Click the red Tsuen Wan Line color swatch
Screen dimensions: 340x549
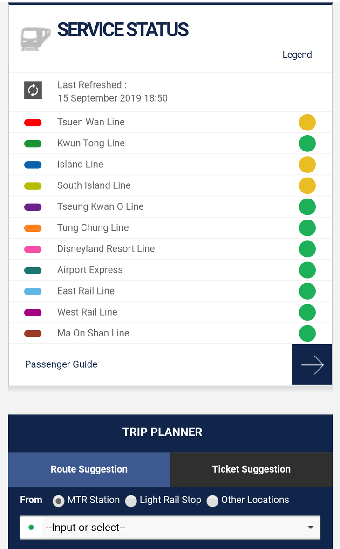[x=33, y=123]
